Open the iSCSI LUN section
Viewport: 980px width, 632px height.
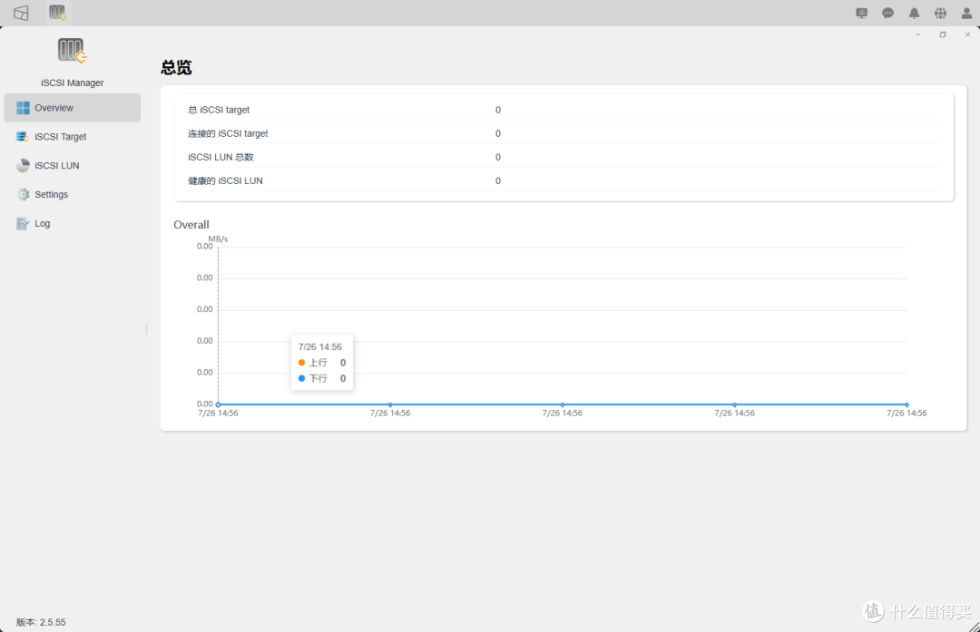point(72,166)
